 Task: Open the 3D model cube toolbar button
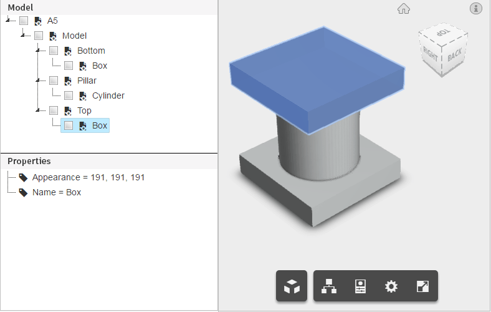(x=292, y=286)
